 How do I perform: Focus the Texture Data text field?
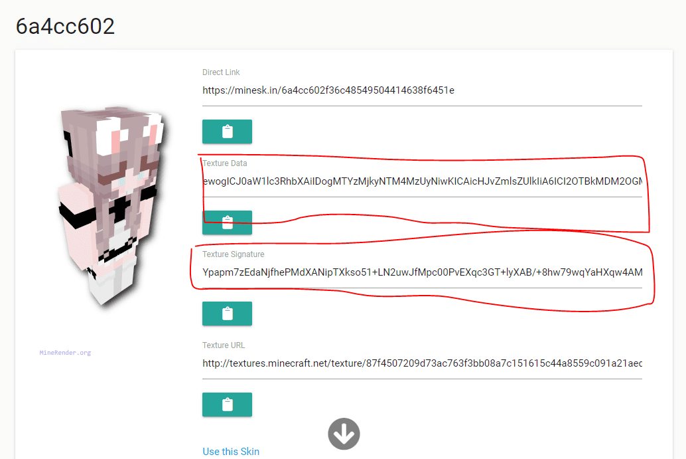point(422,182)
